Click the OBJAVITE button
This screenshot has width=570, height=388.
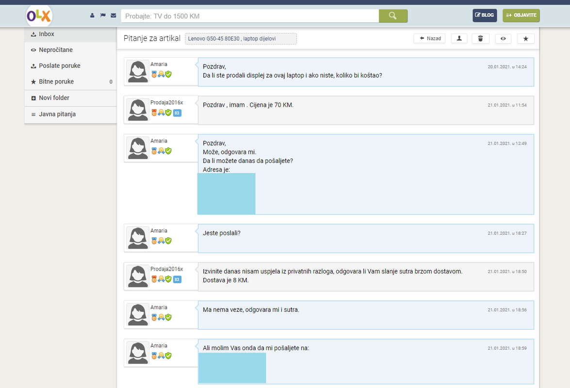point(521,15)
